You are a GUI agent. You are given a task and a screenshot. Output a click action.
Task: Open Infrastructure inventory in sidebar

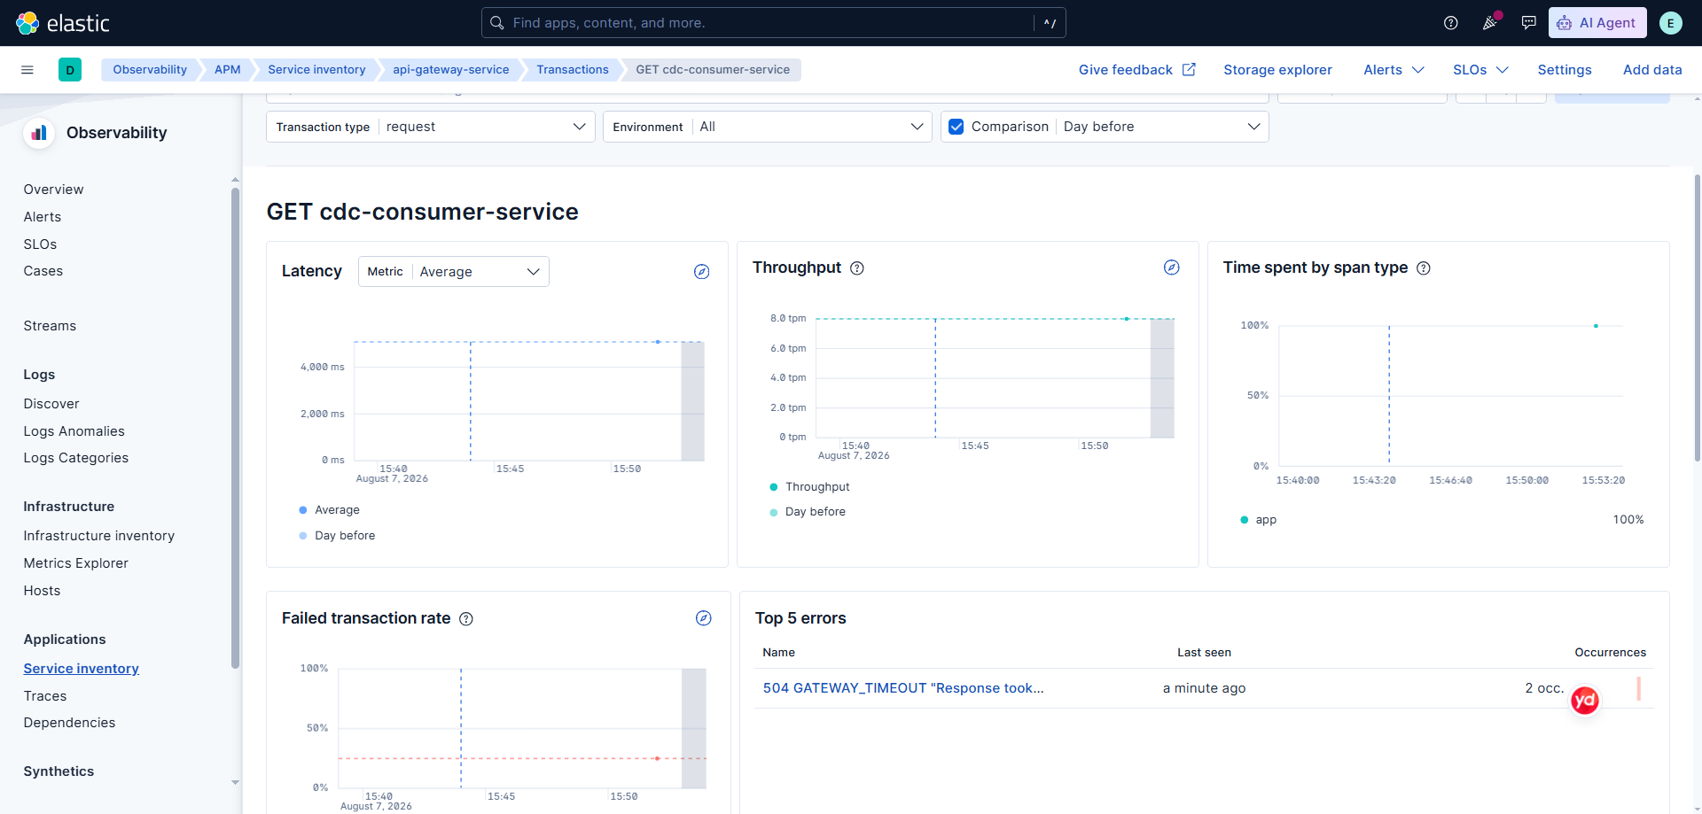(x=99, y=536)
